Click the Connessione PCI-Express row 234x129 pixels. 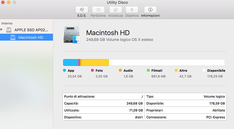point(185,117)
